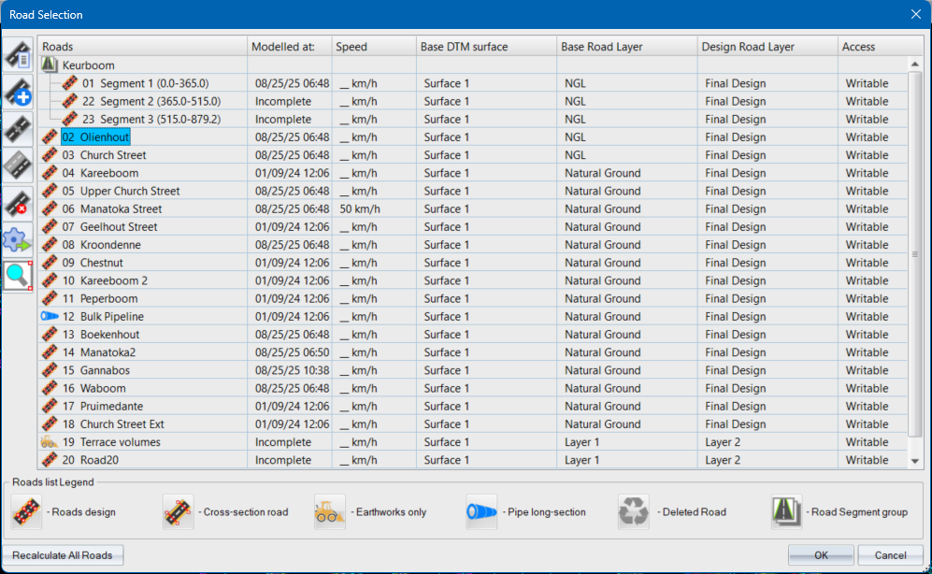This screenshot has height=574, width=932.
Task: Click the Bulk Pipeline pipe icon
Action: (x=50, y=317)
